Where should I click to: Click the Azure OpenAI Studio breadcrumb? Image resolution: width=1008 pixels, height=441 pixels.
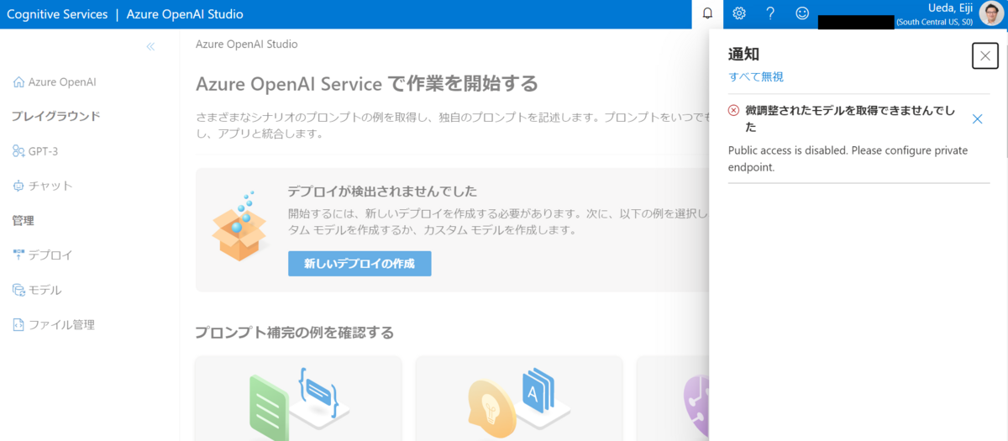pyautogui.click(x=246, y=45)
